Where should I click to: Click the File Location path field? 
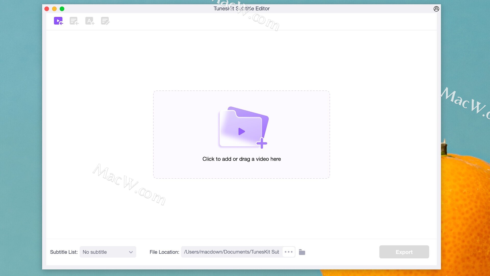point(232,252)
